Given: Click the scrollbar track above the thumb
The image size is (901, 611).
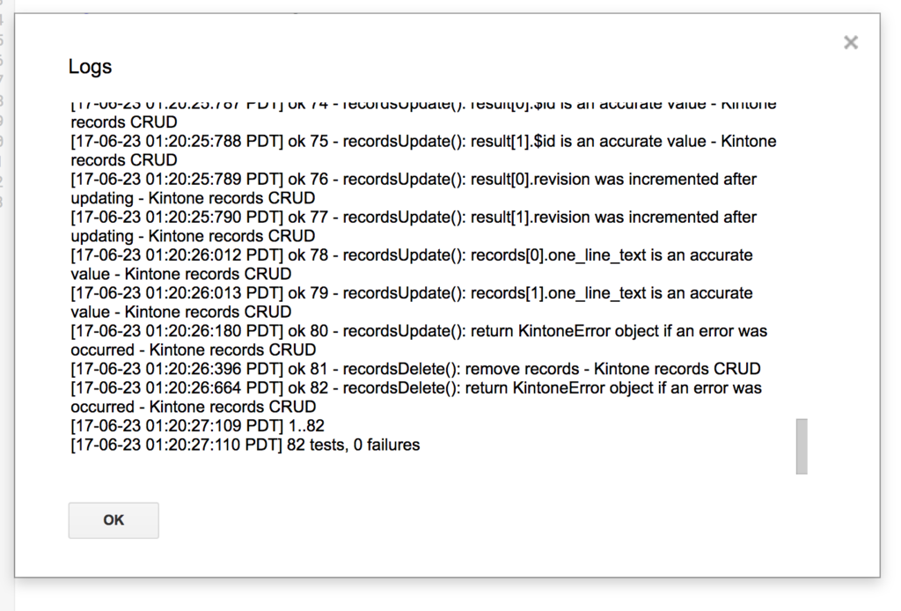Looking at the screenshot, I should (x=802, y=259).
